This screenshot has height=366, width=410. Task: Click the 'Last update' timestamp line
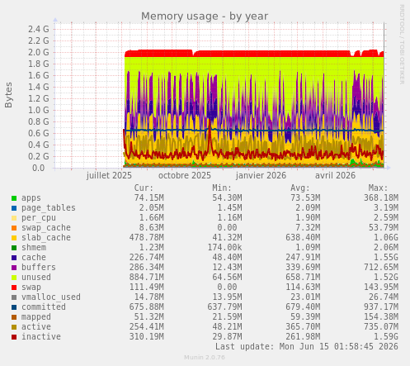(307, 347)
